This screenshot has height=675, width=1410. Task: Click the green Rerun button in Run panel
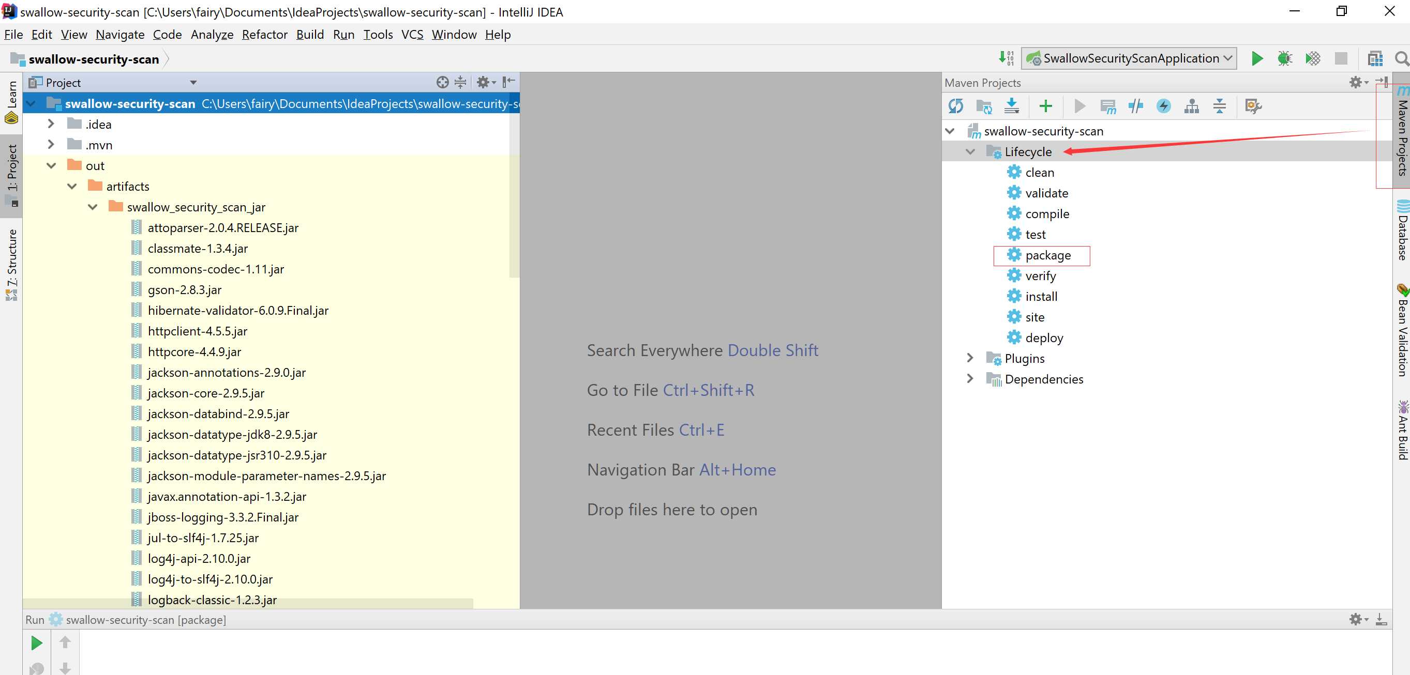coord(37,643)
